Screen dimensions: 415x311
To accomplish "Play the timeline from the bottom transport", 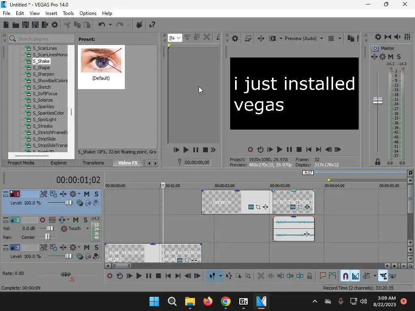I will 139,276.
